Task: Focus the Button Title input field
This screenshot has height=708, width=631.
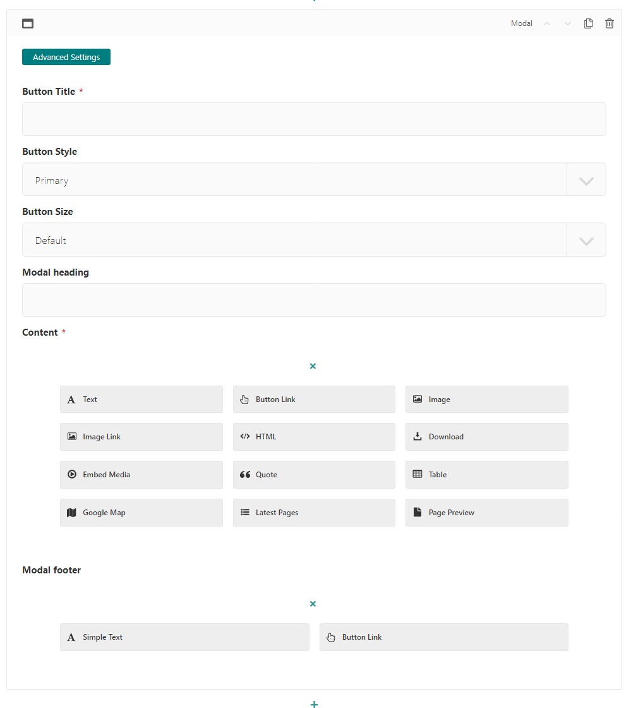Action: (314, 119)
